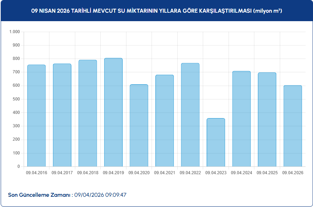
Task: Select the tallest bar, 09.04.2019
Action: tap(113, 112)
